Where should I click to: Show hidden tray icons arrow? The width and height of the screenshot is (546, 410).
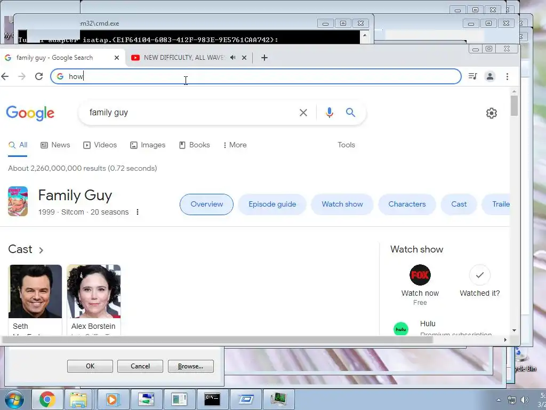point(499,400)
